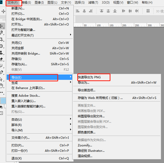Viewport: 164px width, 163px height.
Task: Select the Eraser tool
Action: (2, 59)
